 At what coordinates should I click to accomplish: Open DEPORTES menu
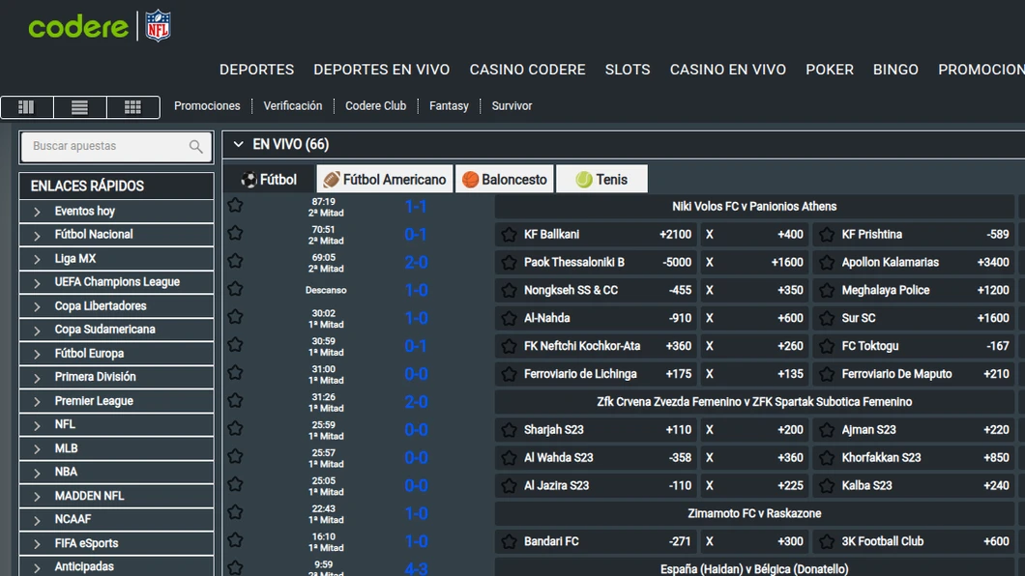click(256, 70)
